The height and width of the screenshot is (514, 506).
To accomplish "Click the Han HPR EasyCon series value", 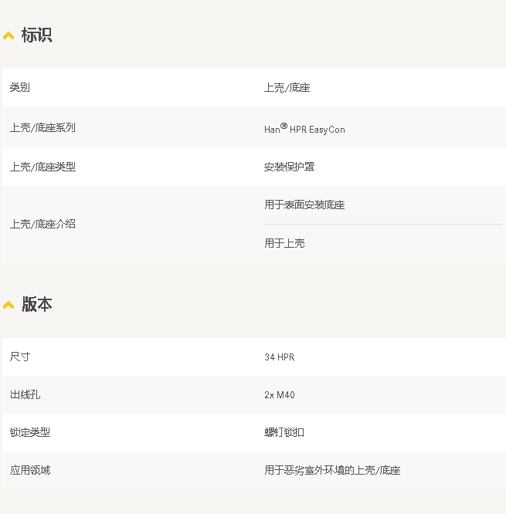I will point(304,129).
